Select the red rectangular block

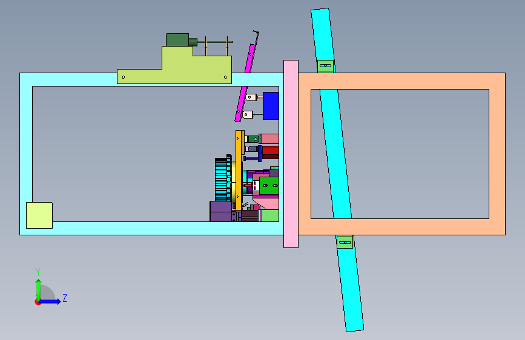tap(271, 152)
